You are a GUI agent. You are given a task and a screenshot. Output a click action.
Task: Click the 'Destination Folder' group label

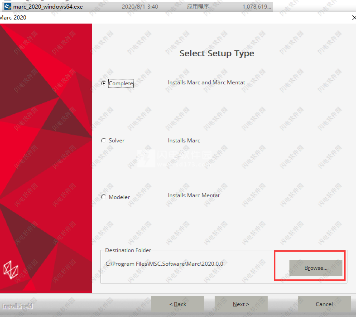click(x=128, y=250)
